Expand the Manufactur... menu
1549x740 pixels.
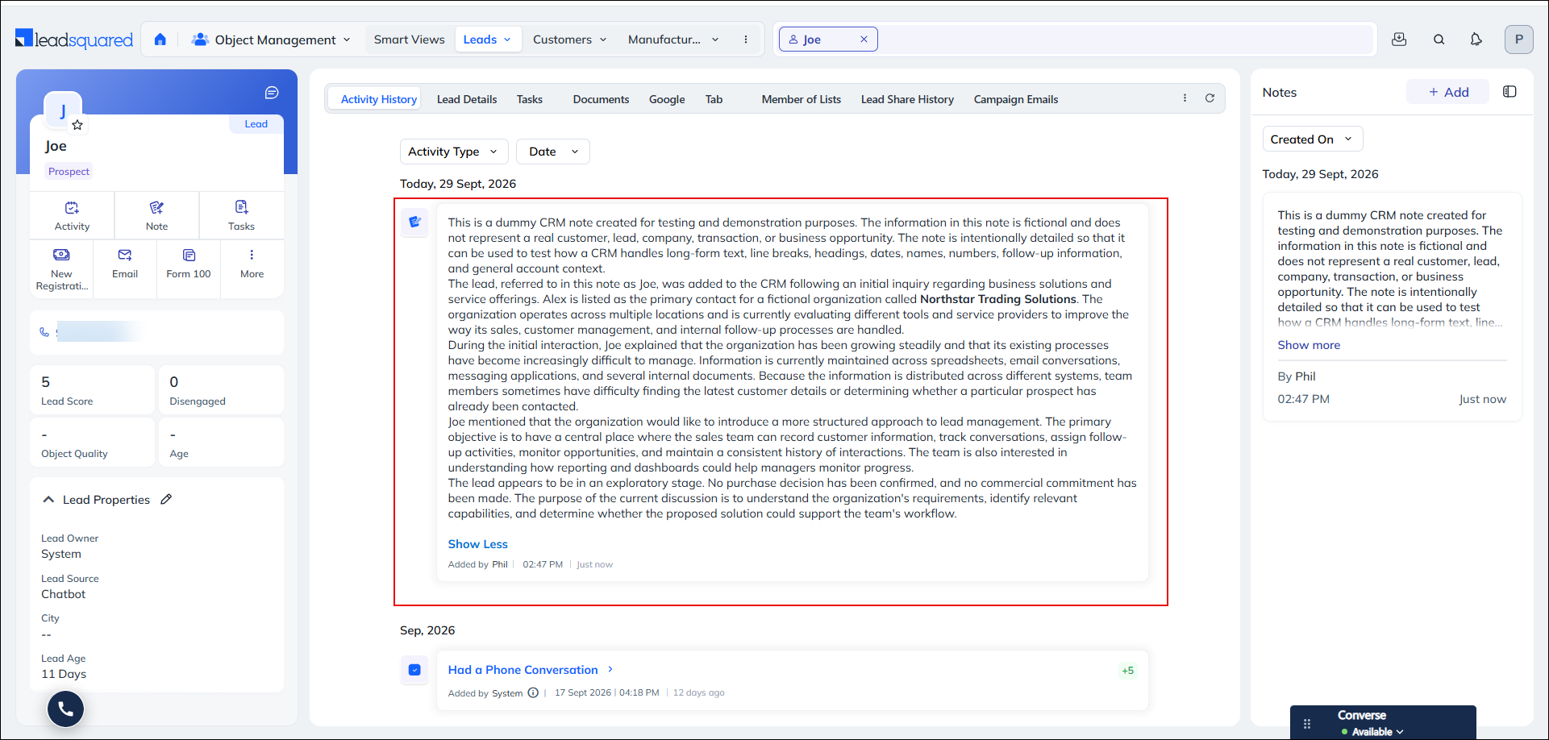(x=673, y=39)
